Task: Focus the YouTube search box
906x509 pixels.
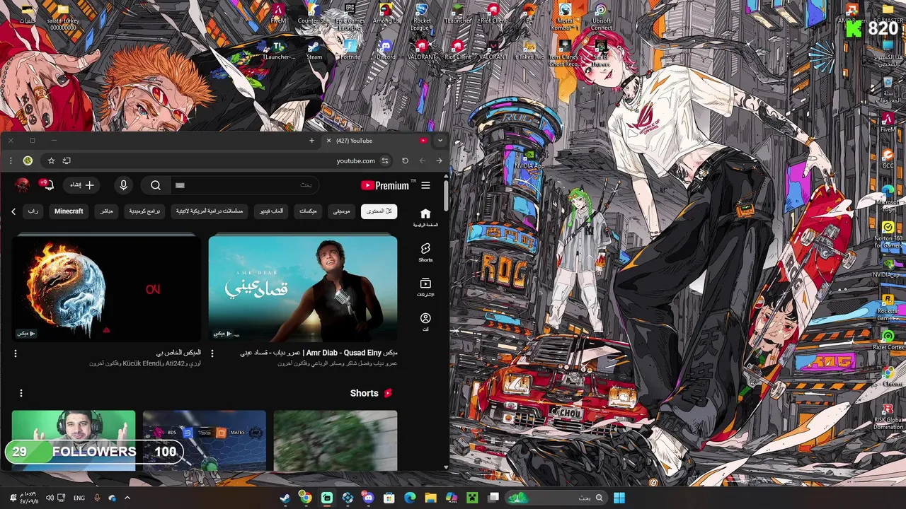Action: [243, 185]
